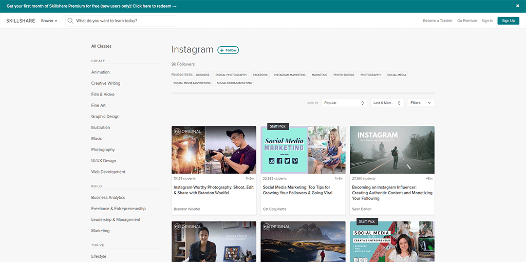This screenshot has height=262, width=526.
Task: Open the mountain landscape class thumbnail
Action: [303, 241]
